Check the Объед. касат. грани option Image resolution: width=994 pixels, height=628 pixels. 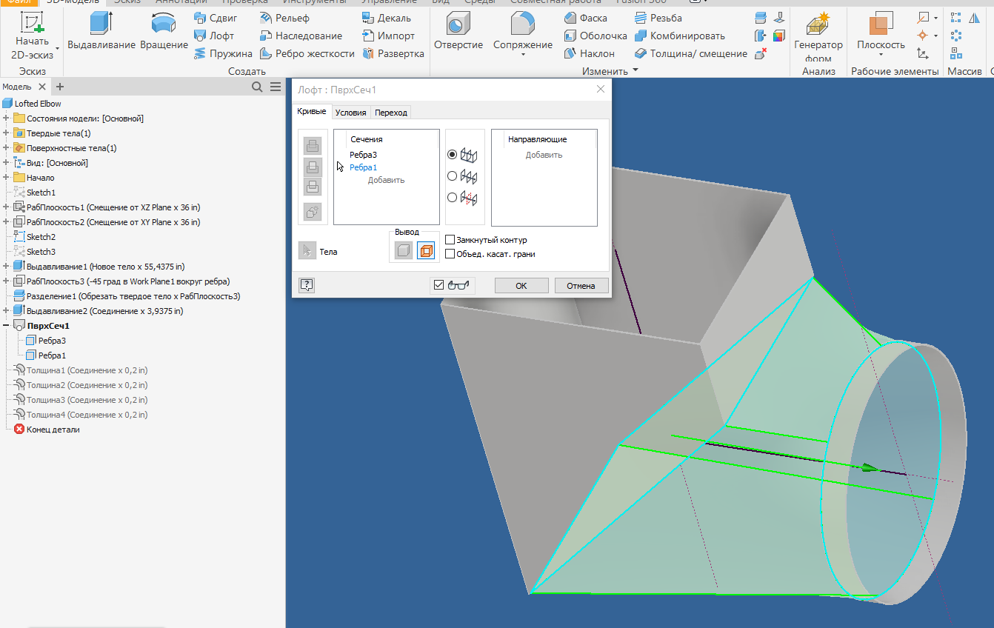[450, 253]
